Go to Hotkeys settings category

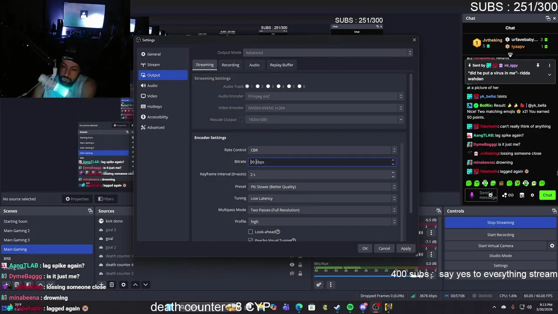coord(163,106)
